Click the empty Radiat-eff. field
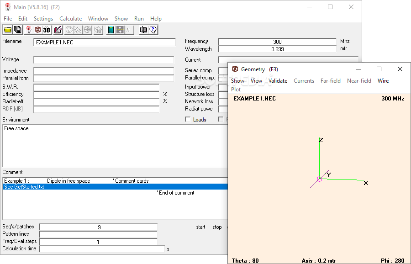This screenshot has height=264, width=411. tap(96, 102)
